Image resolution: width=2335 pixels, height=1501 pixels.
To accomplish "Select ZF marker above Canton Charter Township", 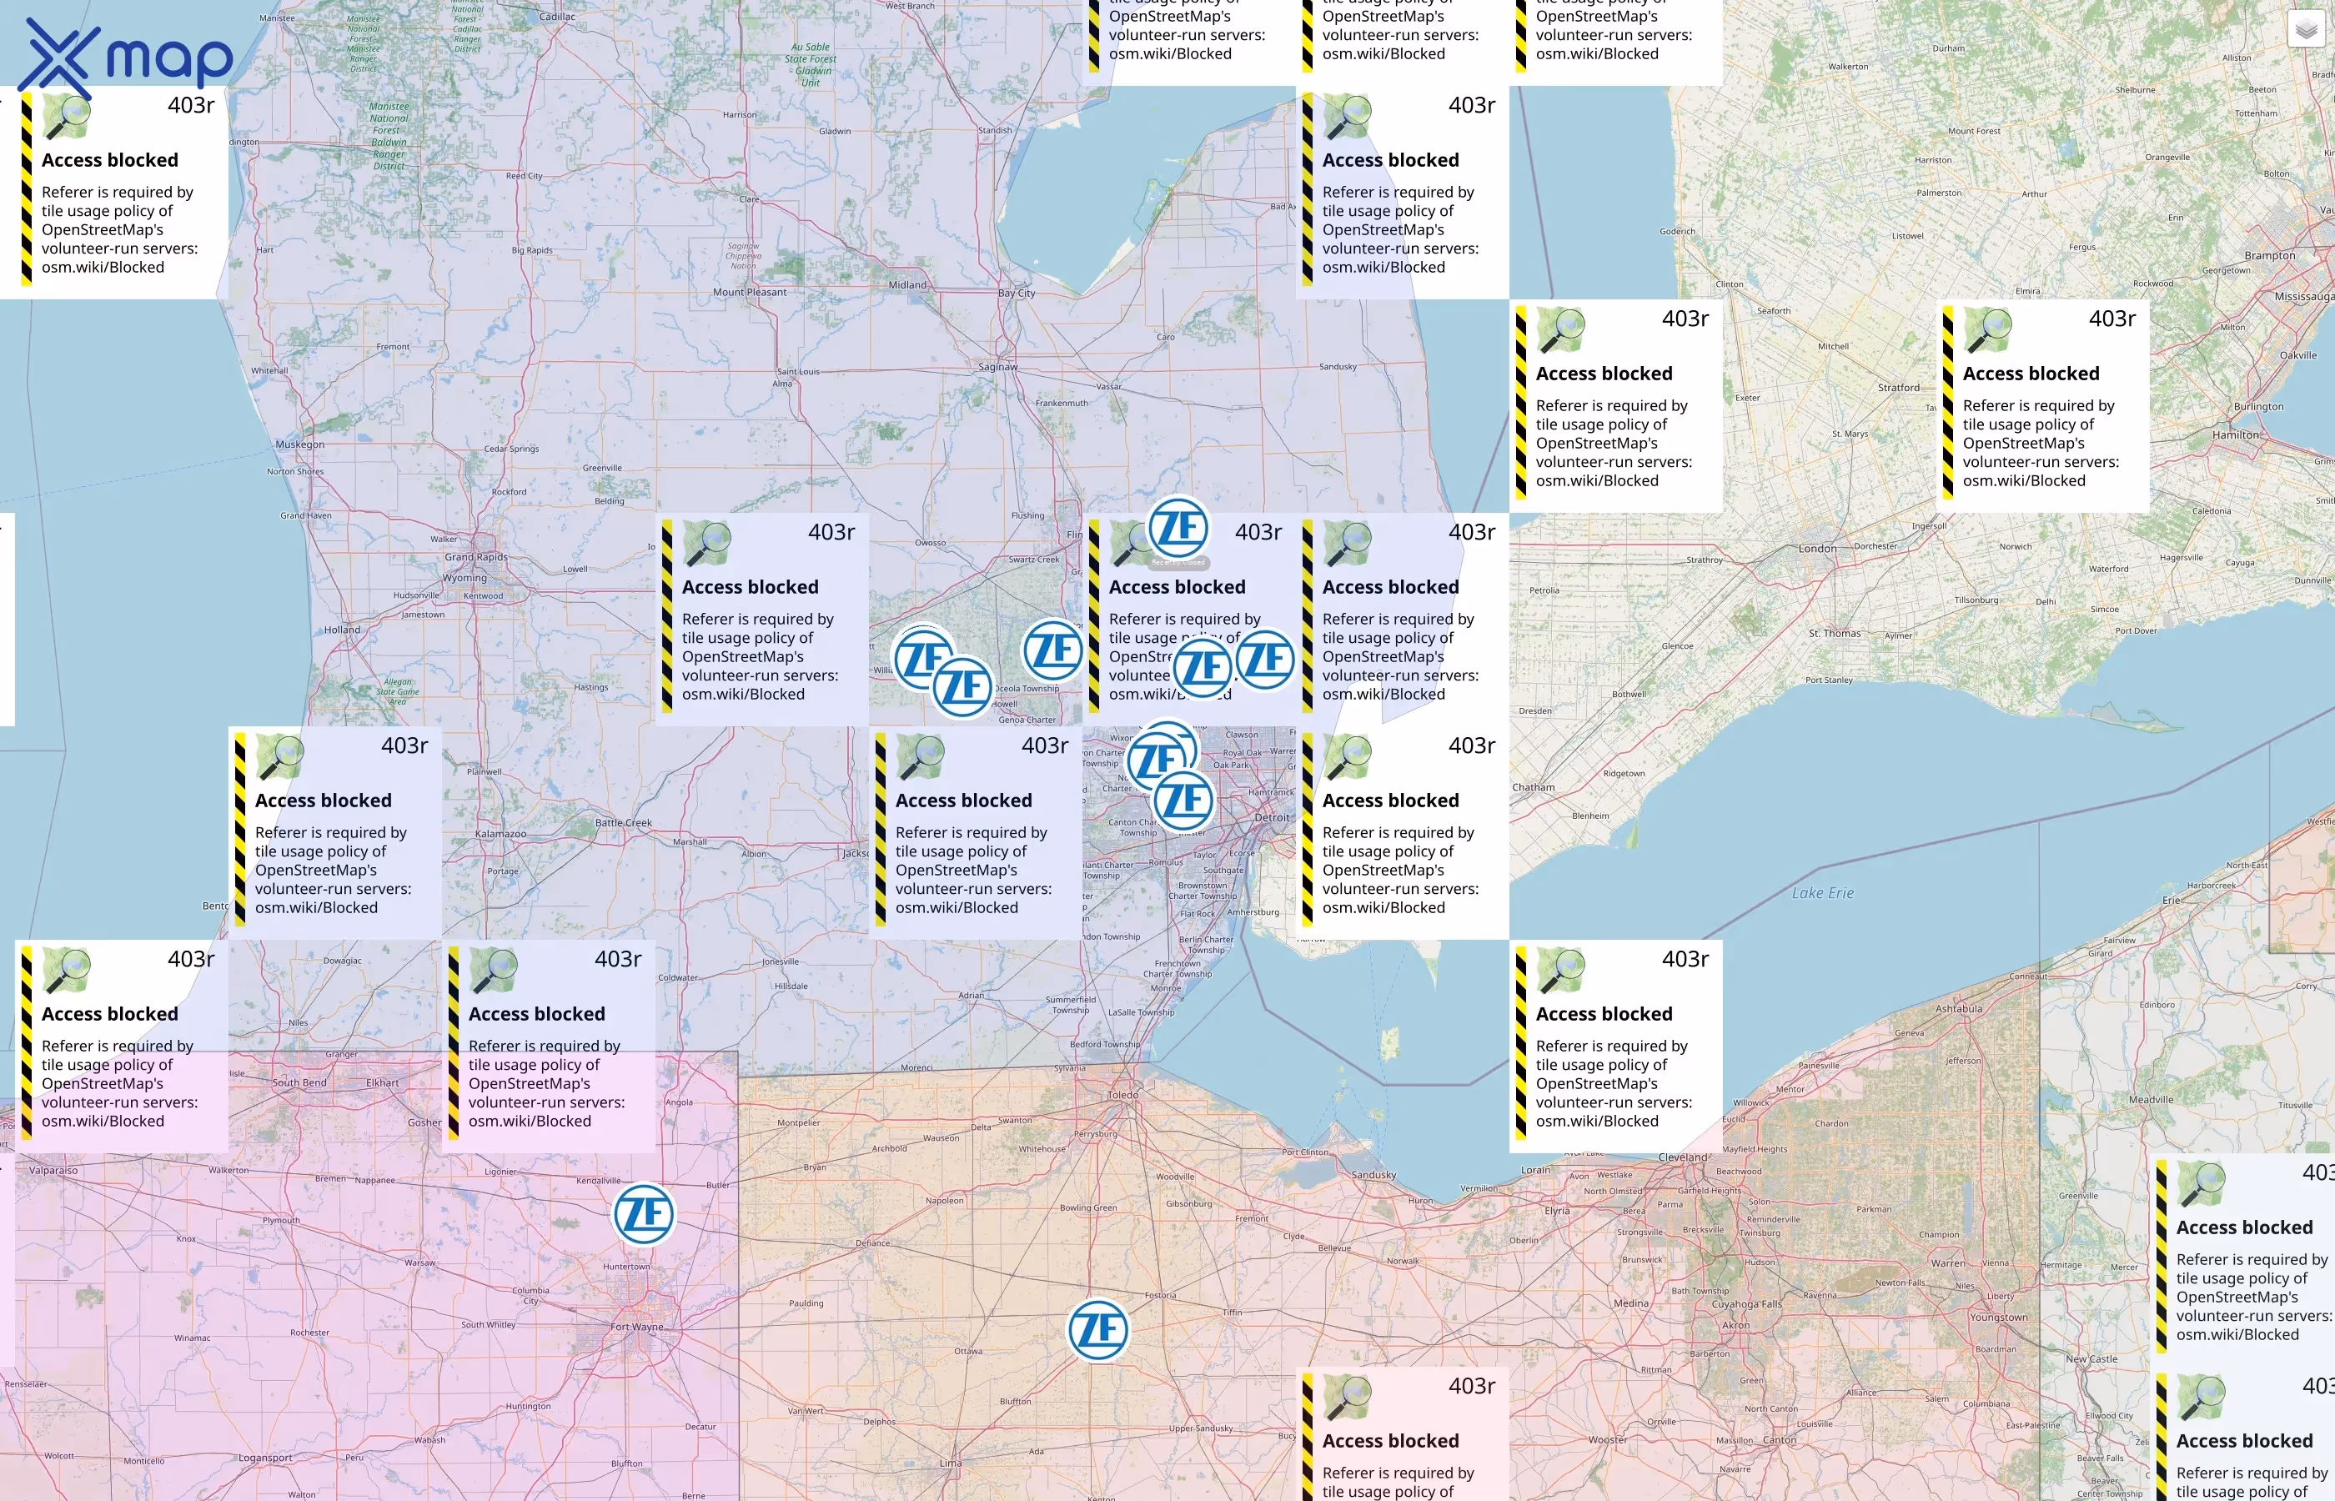I will pyautogui.click(x=1184, y=801).
